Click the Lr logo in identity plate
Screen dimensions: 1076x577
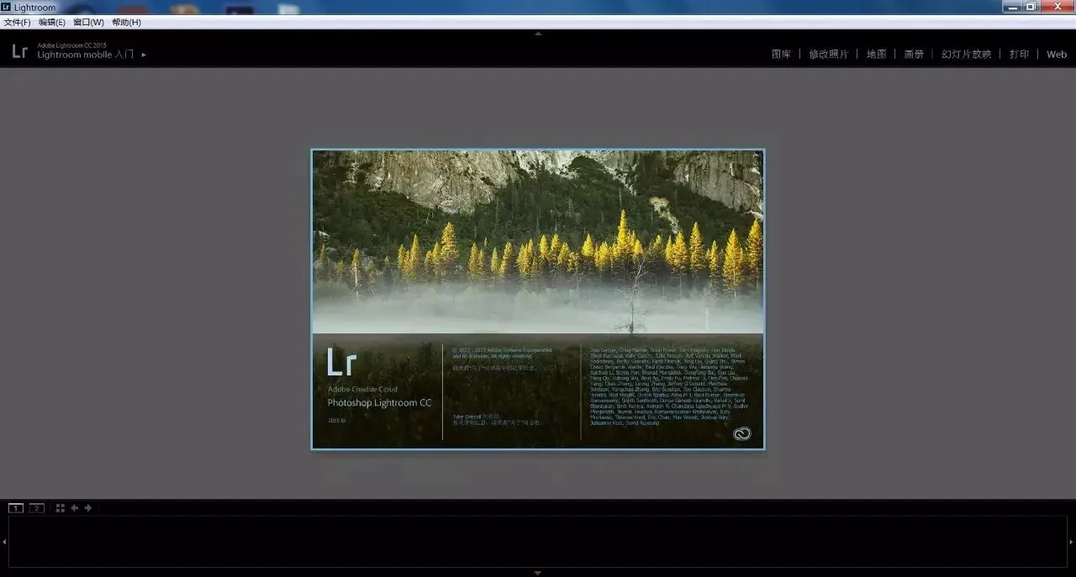click(x=20, y=51)
